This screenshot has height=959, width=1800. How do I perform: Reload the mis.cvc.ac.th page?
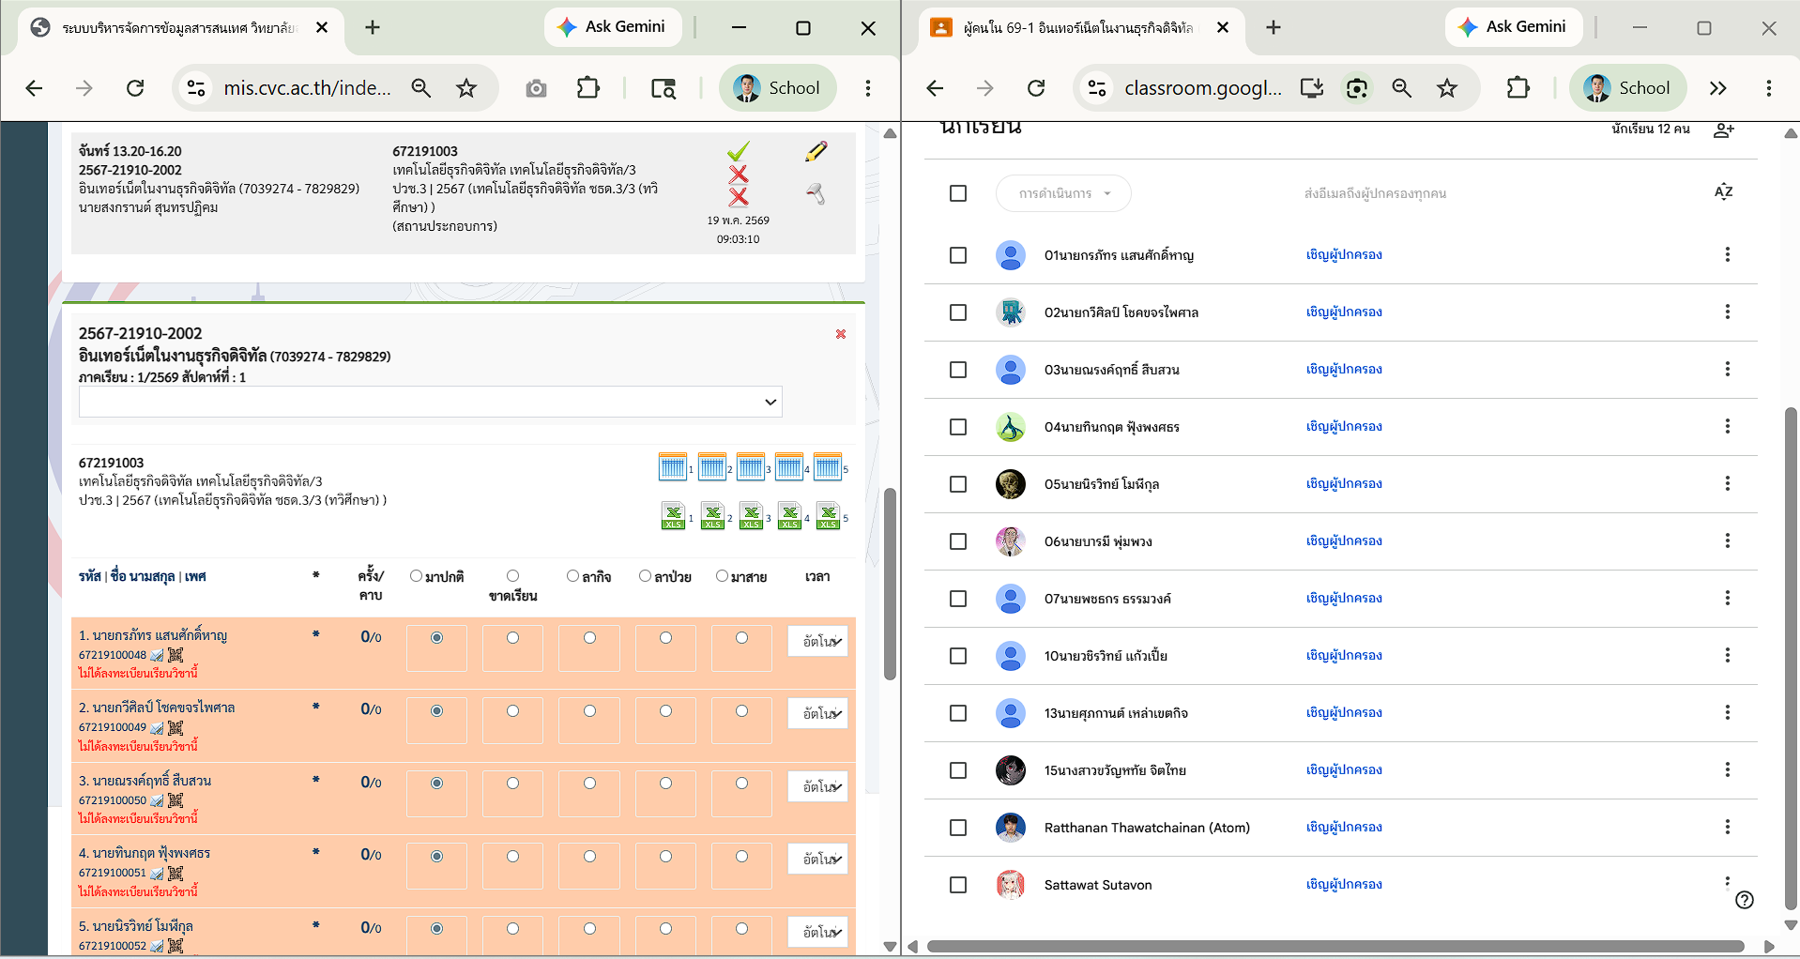pos(135,88)
